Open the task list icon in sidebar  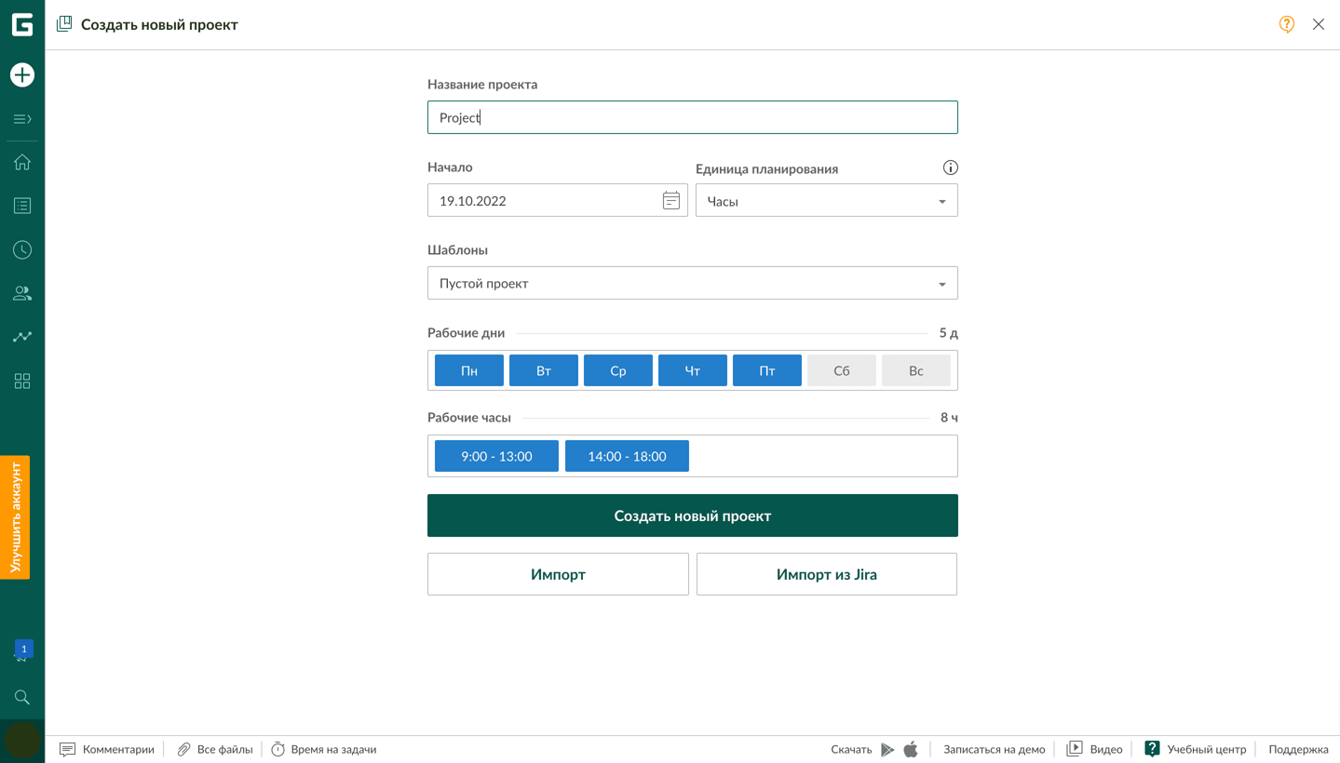coord(22,206)
